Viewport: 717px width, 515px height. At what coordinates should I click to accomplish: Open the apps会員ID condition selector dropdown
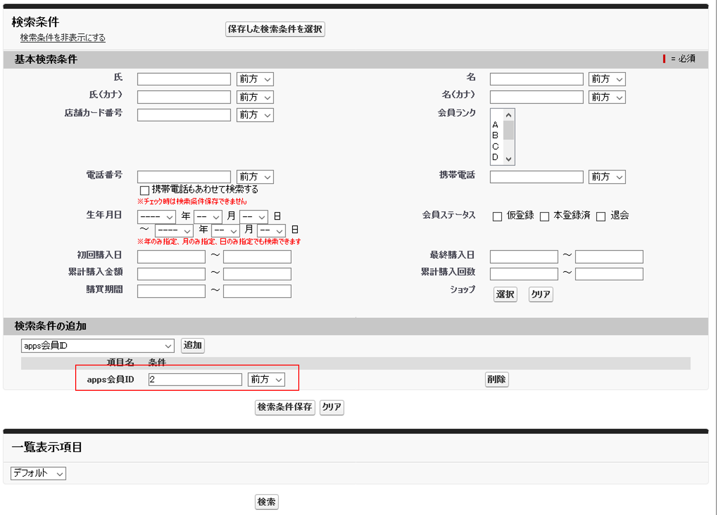coord(97,346)
